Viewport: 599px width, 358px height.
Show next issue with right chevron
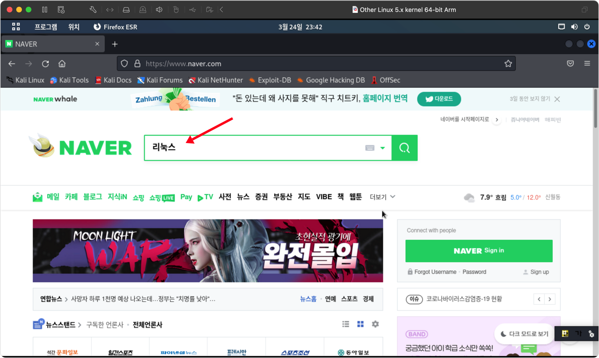[550, 299]
